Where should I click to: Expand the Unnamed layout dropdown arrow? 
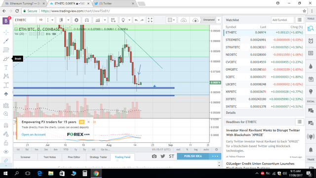219,20
